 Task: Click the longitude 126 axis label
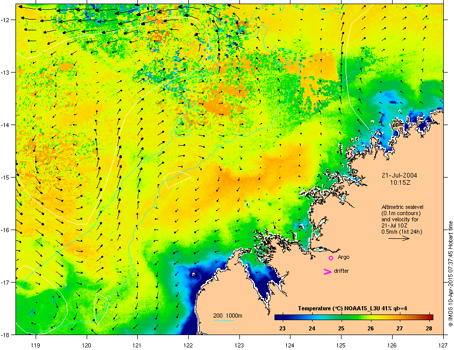[392, 345]
